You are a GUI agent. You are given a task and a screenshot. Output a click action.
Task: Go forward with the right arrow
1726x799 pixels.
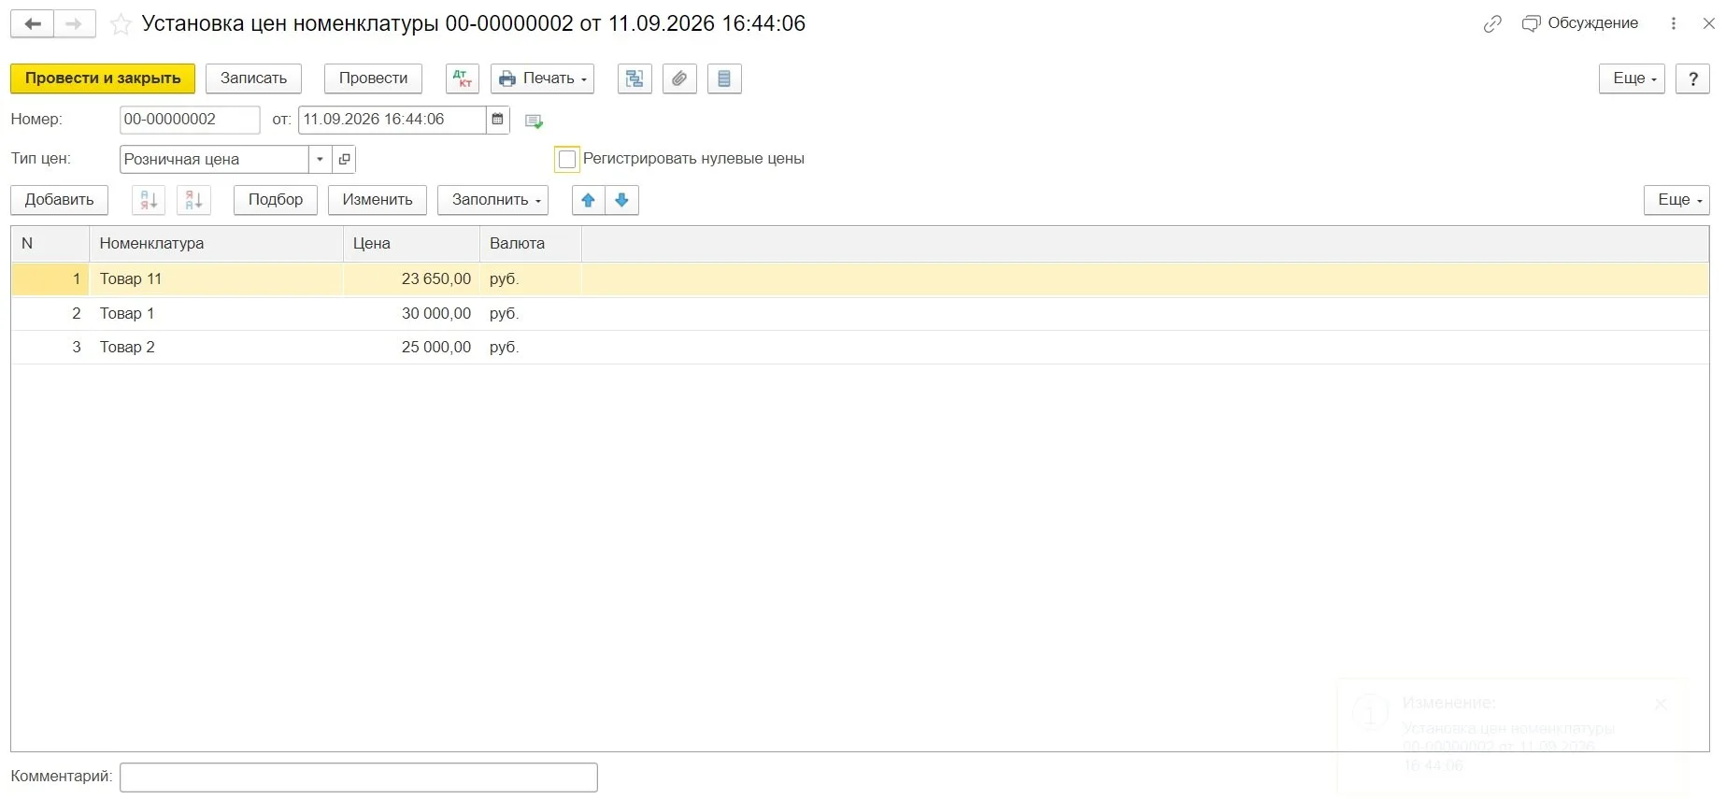(x=75, y=24)
